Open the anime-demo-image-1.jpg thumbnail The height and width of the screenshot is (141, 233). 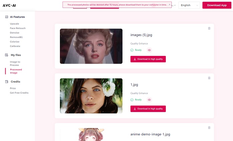pyautogui.click(x=91, y=134)
